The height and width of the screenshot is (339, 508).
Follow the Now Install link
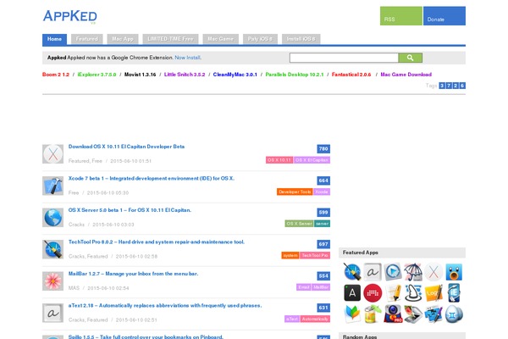tap(188, 58)
